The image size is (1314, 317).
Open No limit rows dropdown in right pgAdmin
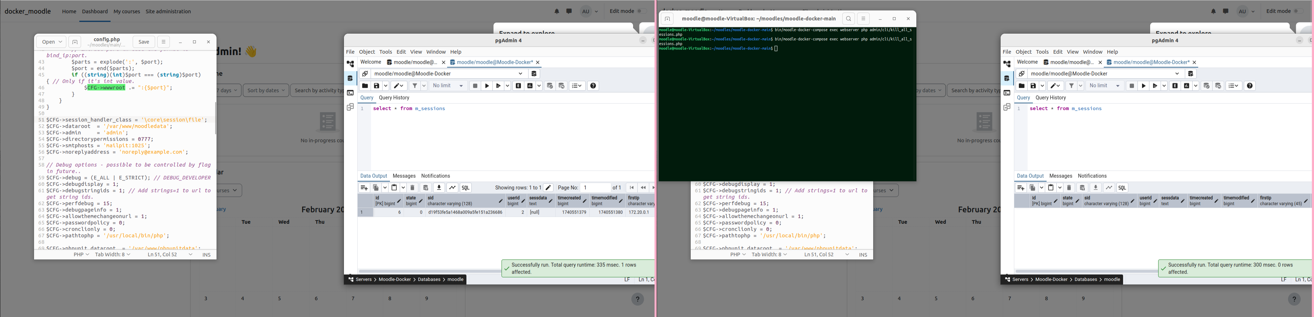1104,86
